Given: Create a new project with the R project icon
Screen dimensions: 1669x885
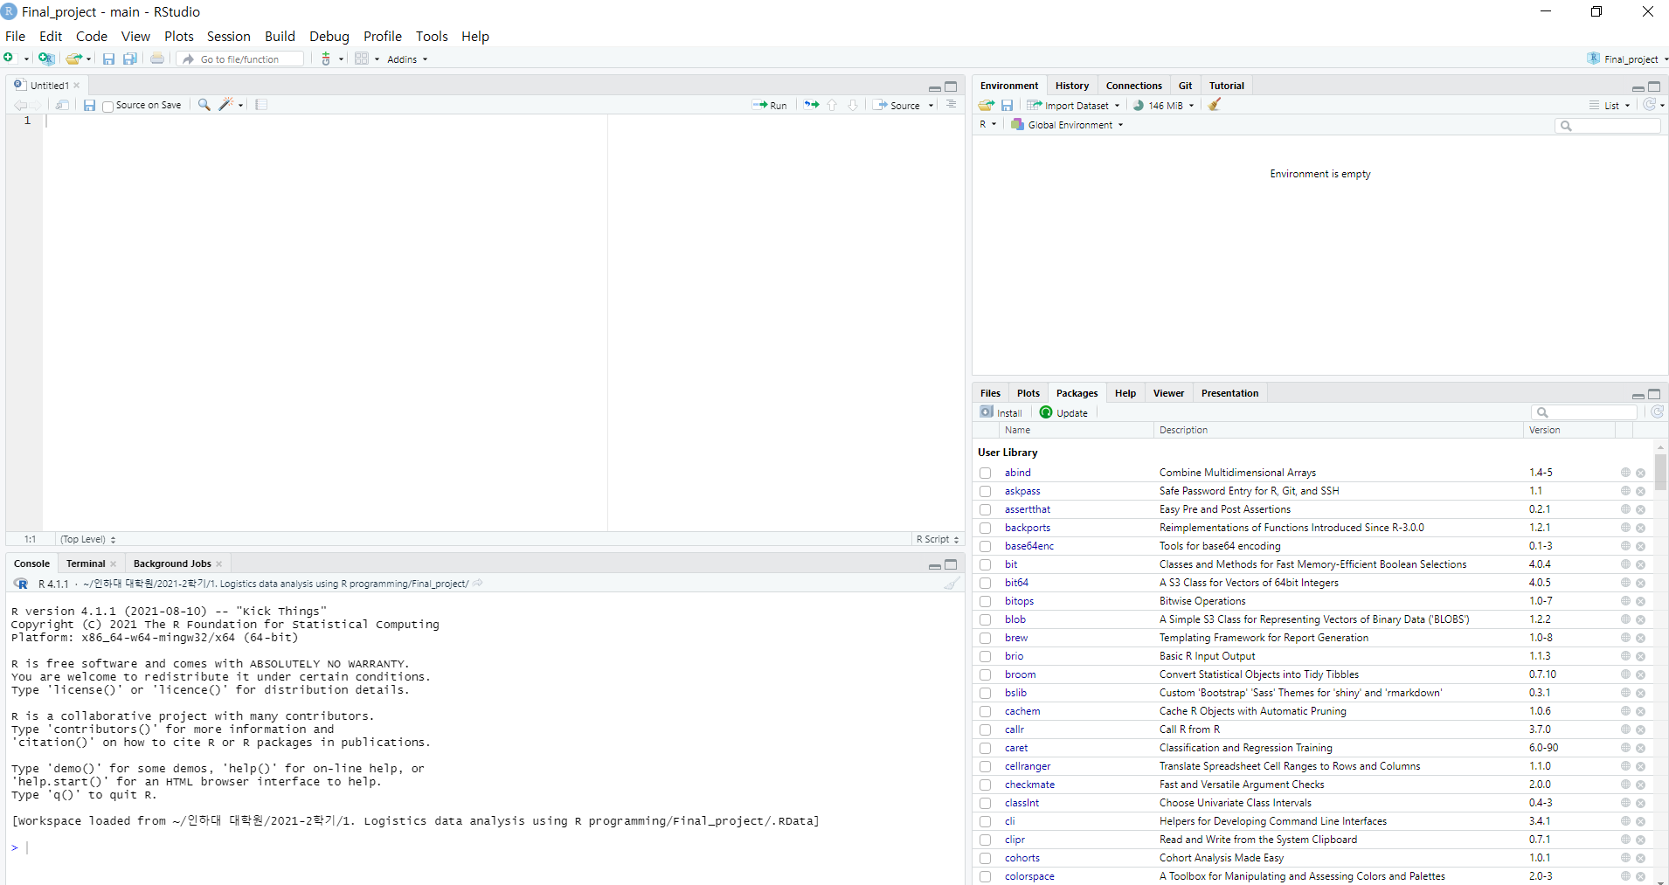Looking at the screenshot, I should point(46,59).
